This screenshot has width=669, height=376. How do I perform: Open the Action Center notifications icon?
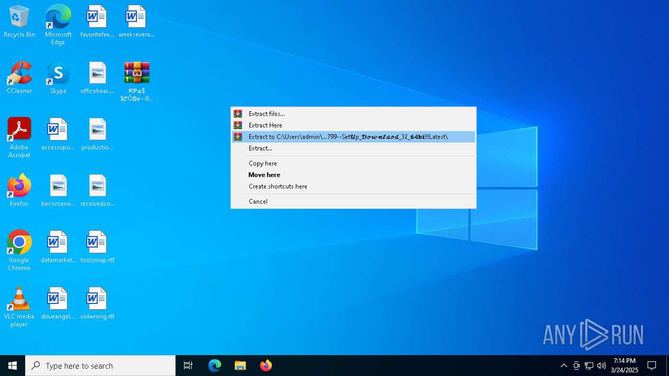652,366
